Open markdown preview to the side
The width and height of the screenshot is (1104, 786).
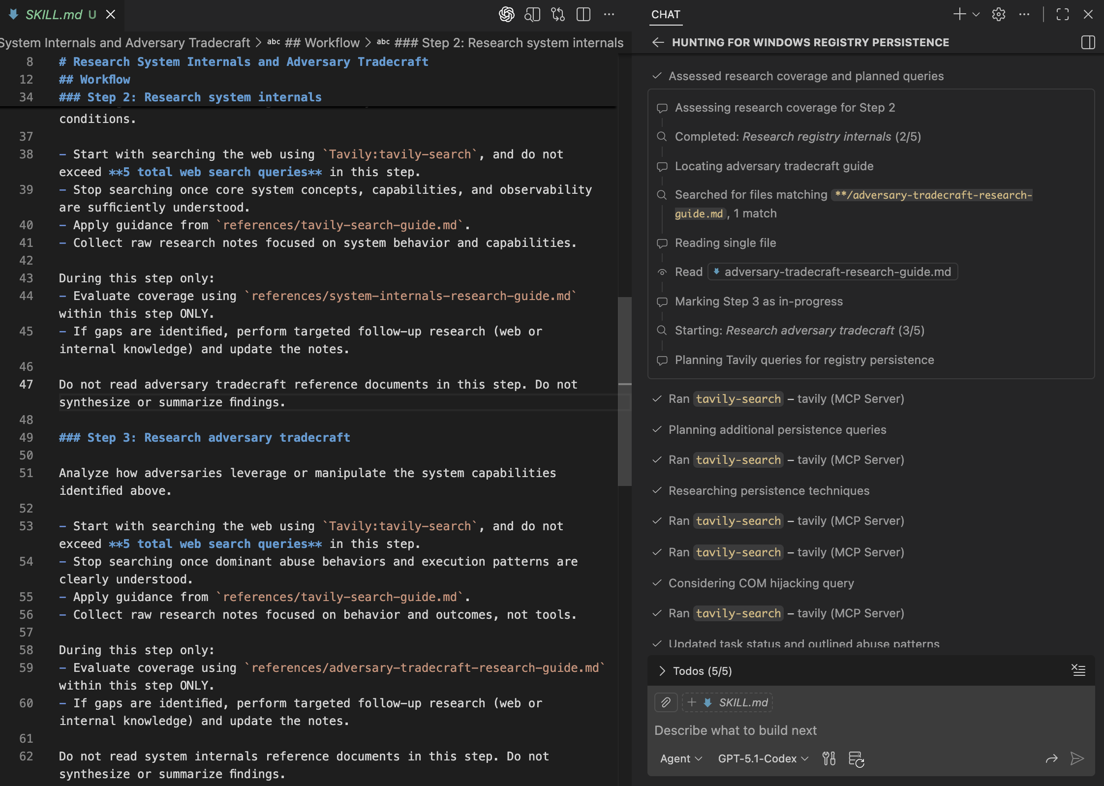pyautogui.click(x=532, y=14)
